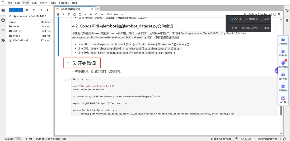Viewport: 290px width, 141px height.
Task: Select the README.md file
Action: [30, 40]
